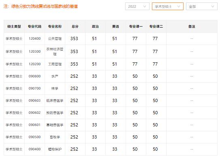This screenshot has height=158, width=220.
Task: Click the major name 基础兽医学
Action: 55,125
